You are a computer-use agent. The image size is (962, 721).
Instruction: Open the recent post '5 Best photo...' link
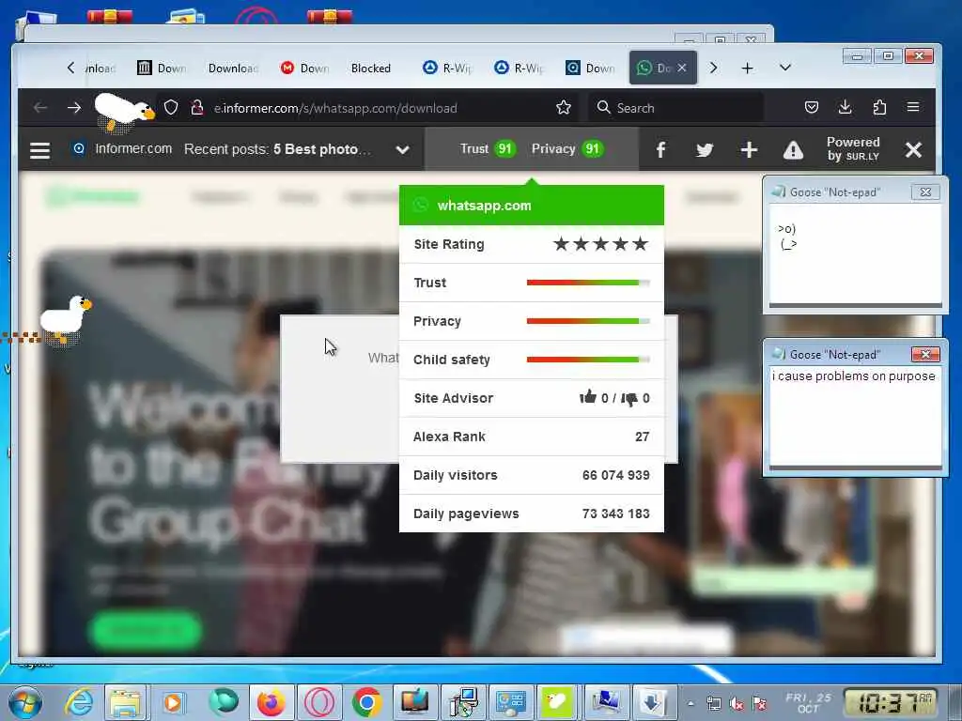point(321,149)
